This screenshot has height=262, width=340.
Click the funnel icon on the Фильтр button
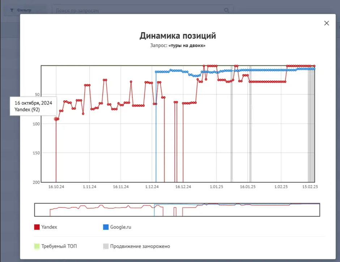[x=12, y=10]
